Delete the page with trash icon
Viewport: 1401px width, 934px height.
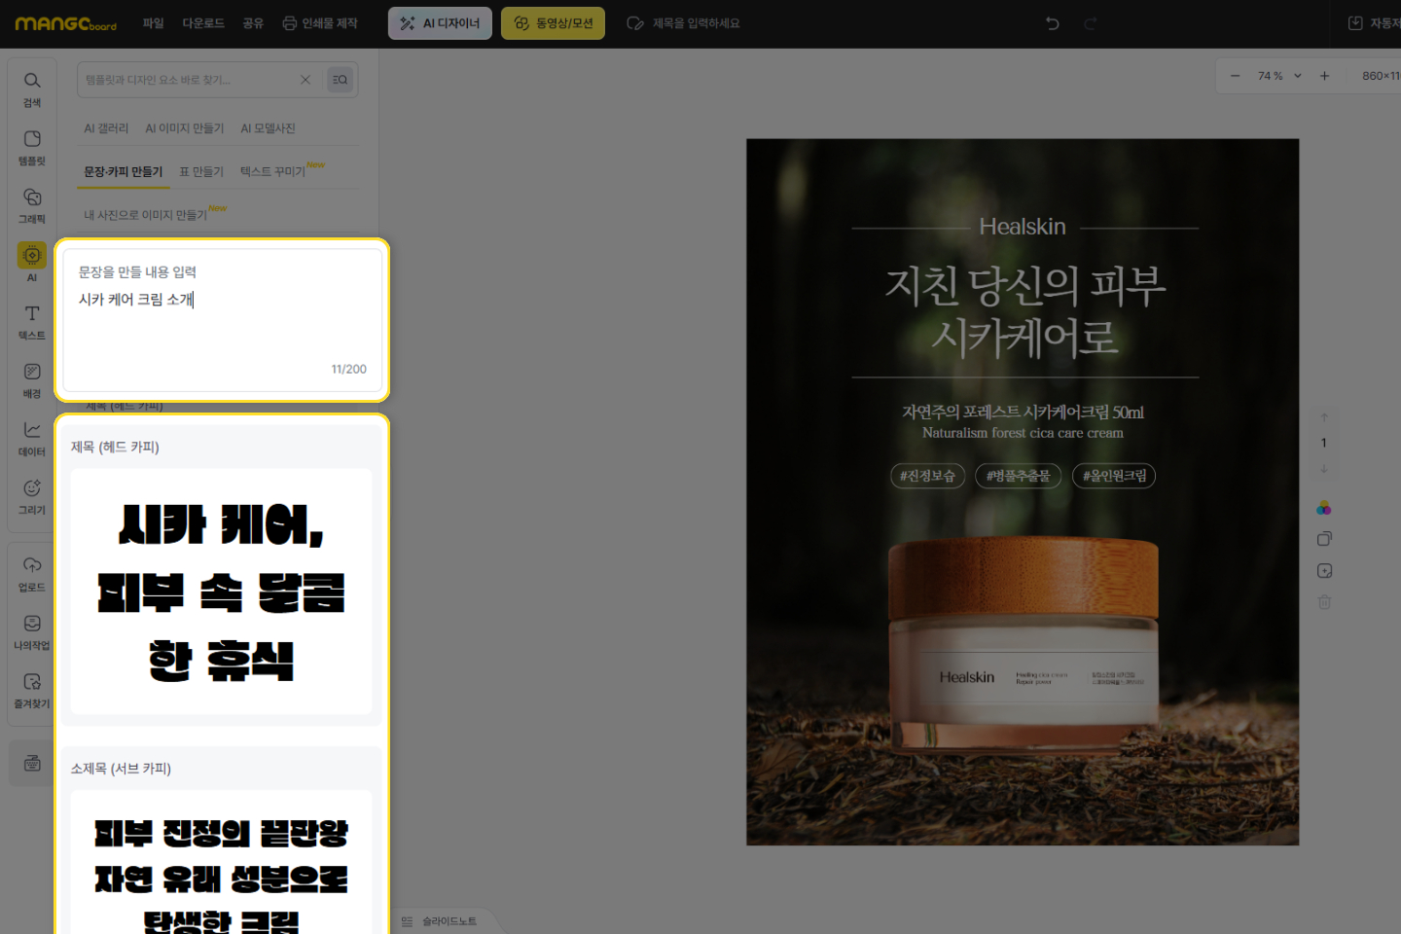point(1324,602)
